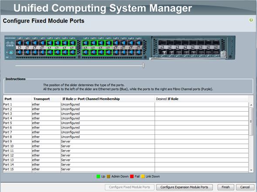Click the Cisco logo on the fabric interconnect
Image resolution: width=257 pixels, height=192 pixels.
[x=10, y=44]
